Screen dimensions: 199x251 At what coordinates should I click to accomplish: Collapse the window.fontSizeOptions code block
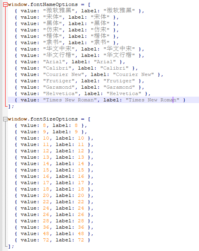[x=5, y=119]
